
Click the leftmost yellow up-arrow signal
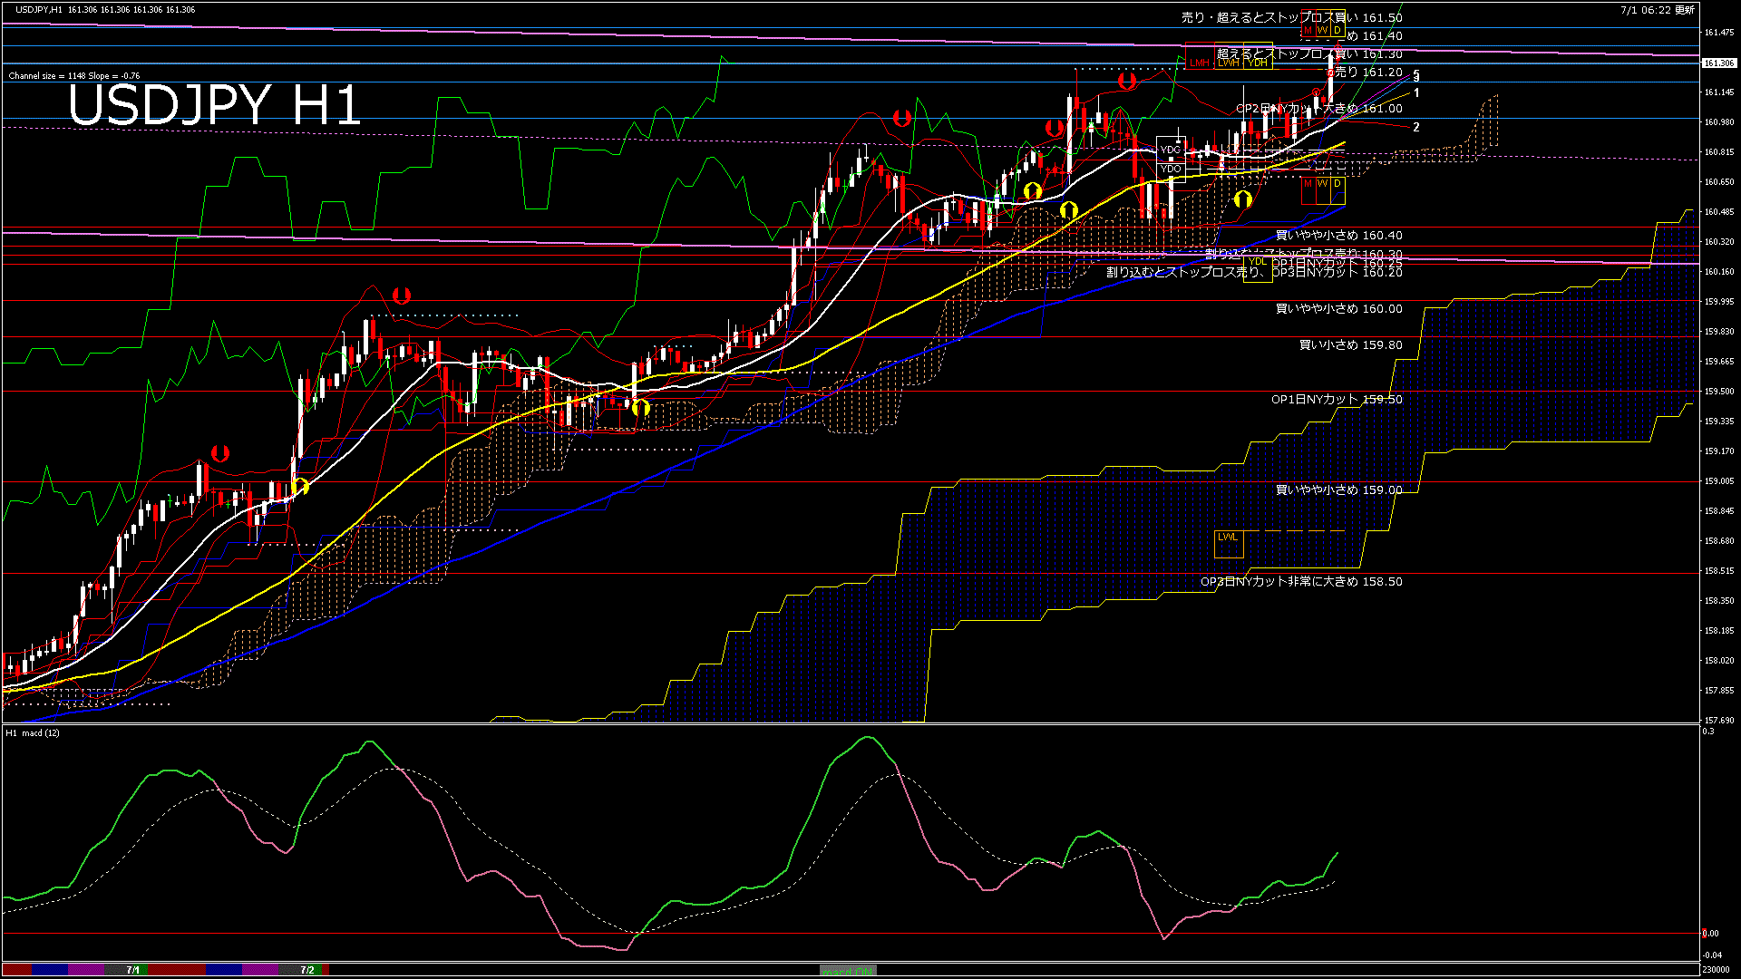300,486
